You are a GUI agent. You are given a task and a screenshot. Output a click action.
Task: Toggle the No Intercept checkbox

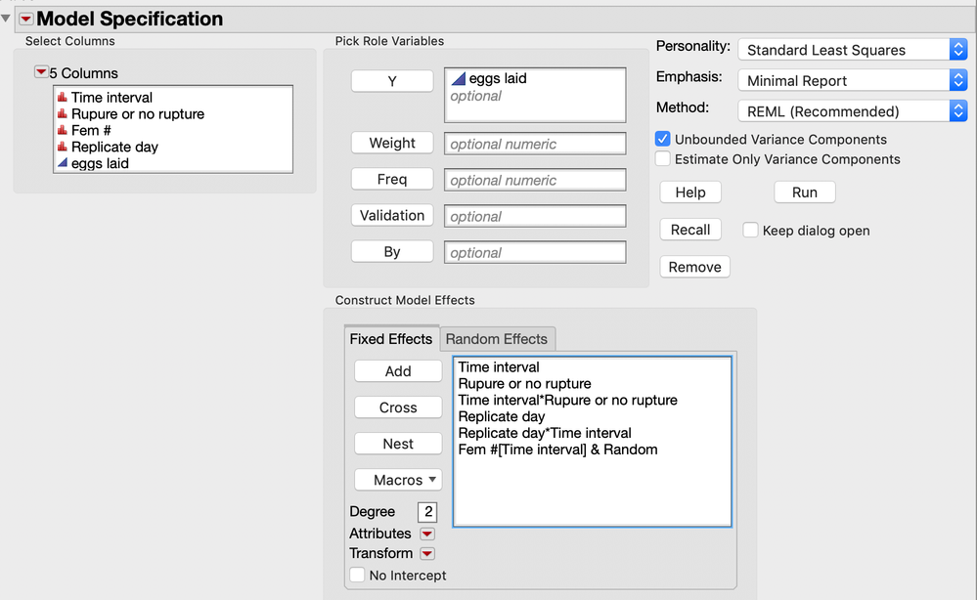tap(357, 576)
